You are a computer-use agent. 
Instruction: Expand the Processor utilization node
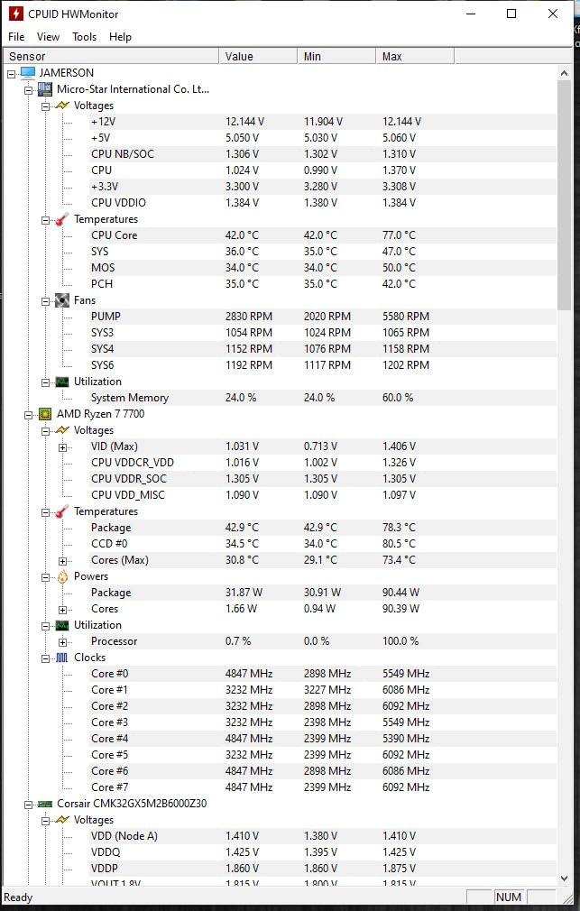click(62, 641)
